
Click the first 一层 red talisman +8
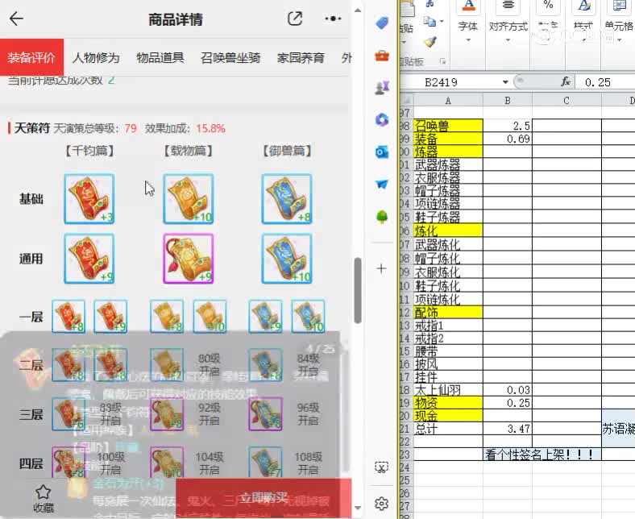pos(68,317)
